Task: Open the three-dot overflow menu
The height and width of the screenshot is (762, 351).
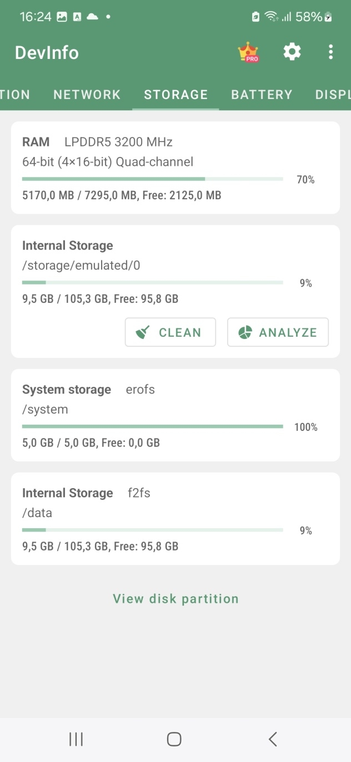Action: 330,52
